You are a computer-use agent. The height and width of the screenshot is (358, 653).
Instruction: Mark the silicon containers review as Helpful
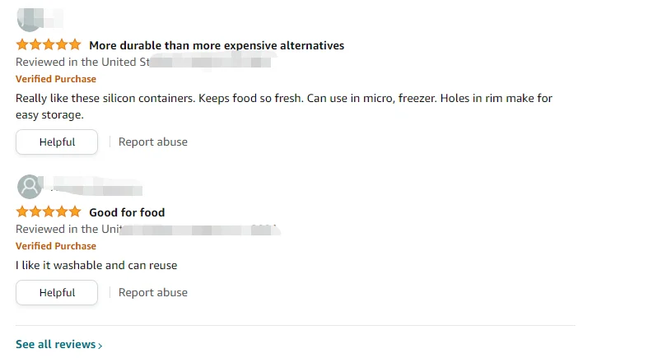[57, 142]
